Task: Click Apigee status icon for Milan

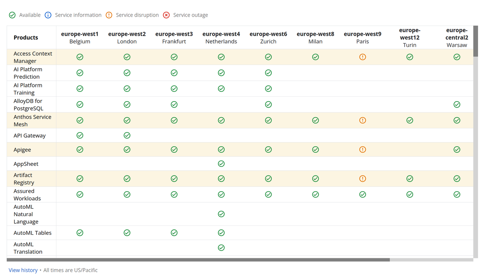Action: pyautogui.click(x=315, y=149)
